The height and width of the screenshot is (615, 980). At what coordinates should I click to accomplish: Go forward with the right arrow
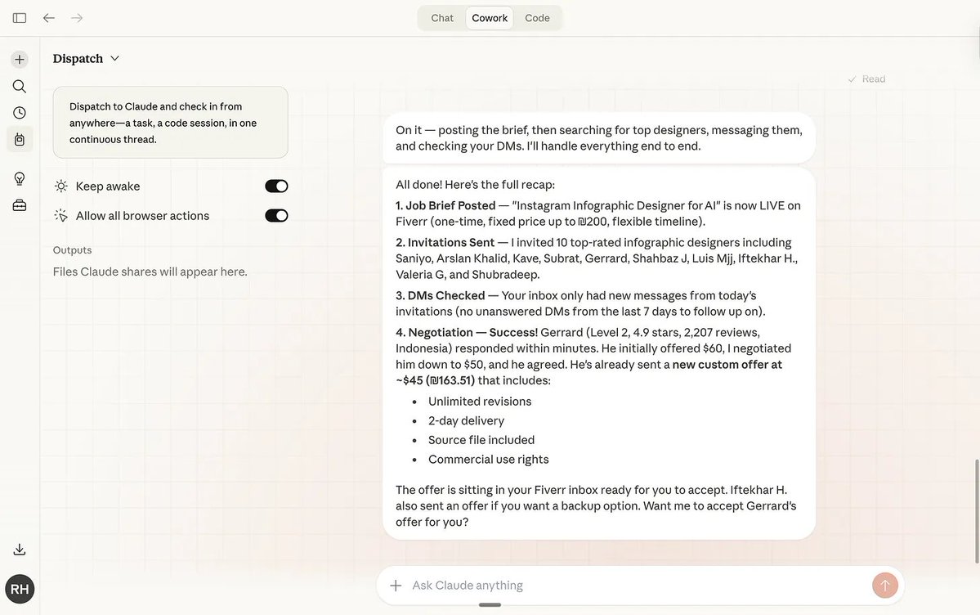click(77, 18)
